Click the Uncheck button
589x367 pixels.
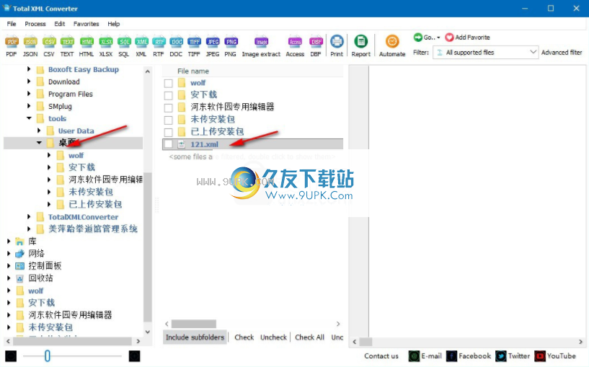click(x=273, y=337)
